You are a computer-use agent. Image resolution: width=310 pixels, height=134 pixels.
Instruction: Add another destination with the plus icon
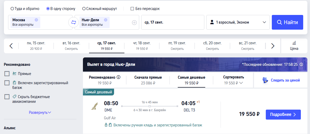pos(134,23)
